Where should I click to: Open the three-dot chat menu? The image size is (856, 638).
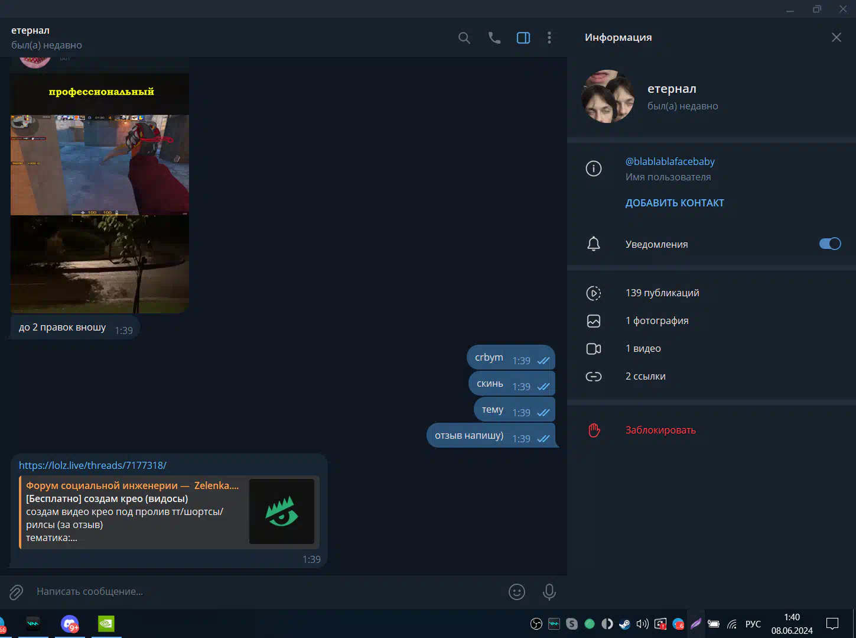pyautogui.click(x=549, y=38)
